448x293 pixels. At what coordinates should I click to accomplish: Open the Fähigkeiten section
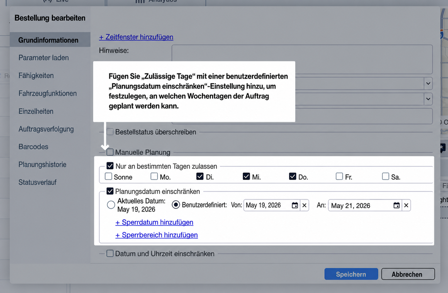(x=36, y=75)
